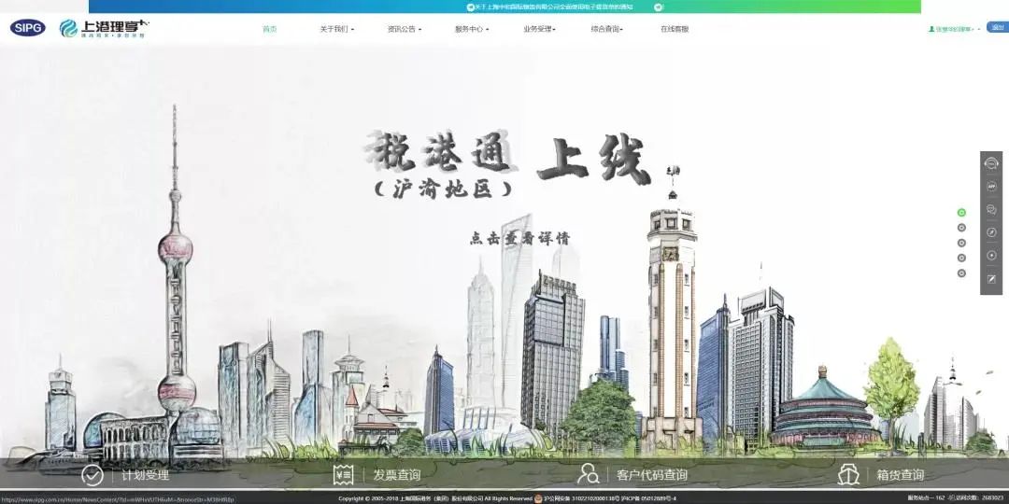This screenshot has height=504, width=1009.
Task: Click the 点击查看详情 banner link
Action: click(x=519, y=238)
